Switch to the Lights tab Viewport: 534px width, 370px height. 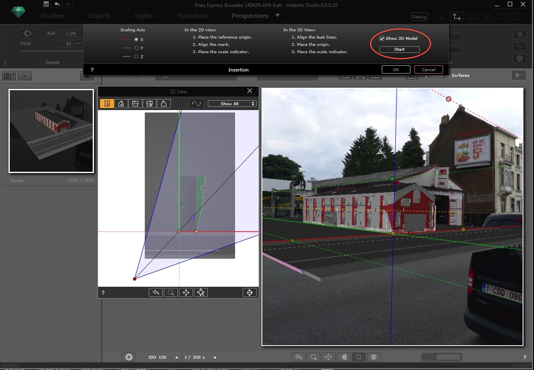[144, 16]
